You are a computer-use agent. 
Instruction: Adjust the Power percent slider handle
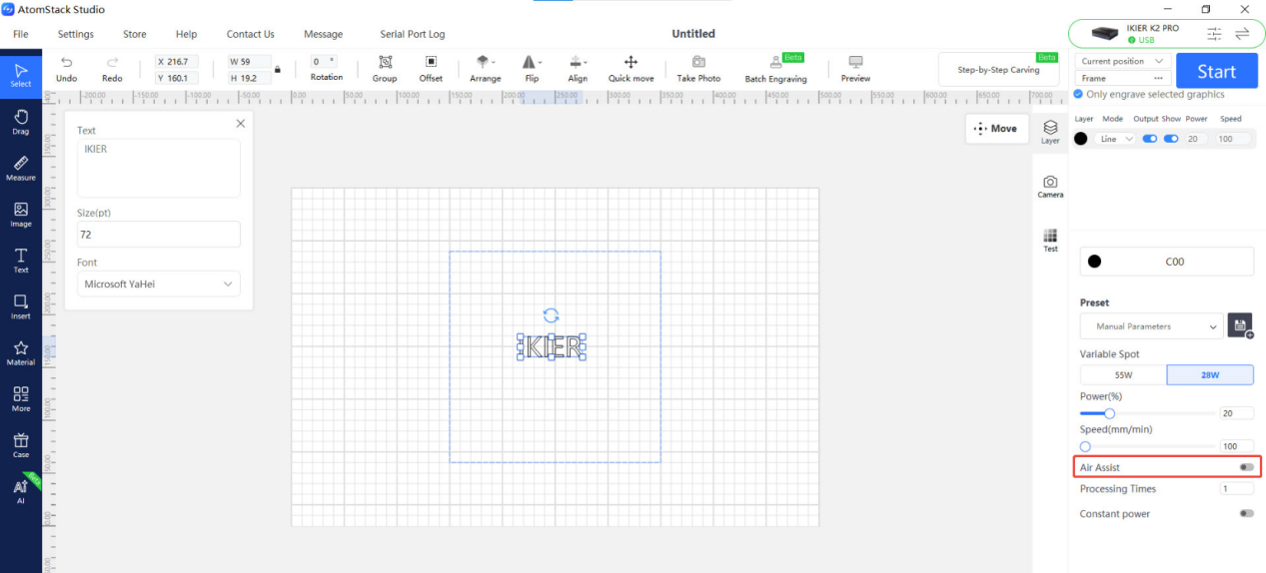(x=1109, y=413)
